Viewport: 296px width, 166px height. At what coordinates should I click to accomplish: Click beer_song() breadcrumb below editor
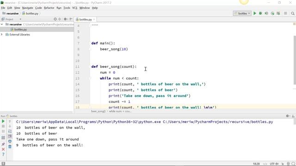point(98,112)
